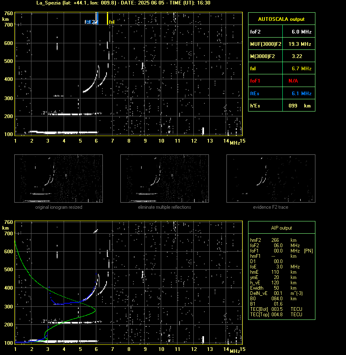Click the 'M(3000)F2' row label
Viewport: 346px width, 355px height.
(x=262, y=56)
